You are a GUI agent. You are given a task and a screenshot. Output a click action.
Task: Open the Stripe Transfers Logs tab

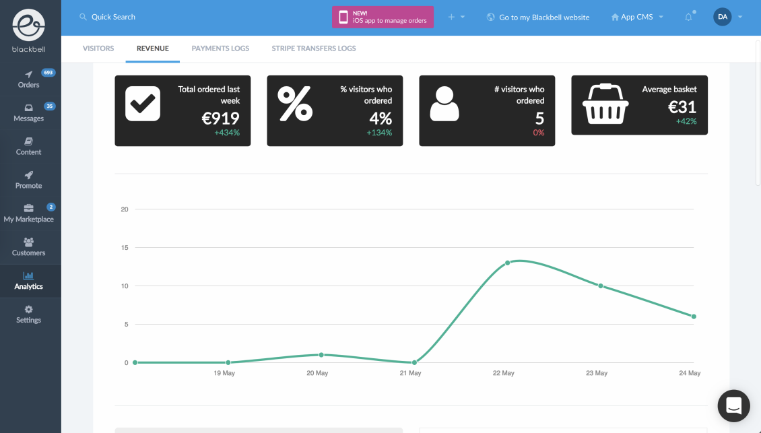pyautogui.click(x=314, y=48)
